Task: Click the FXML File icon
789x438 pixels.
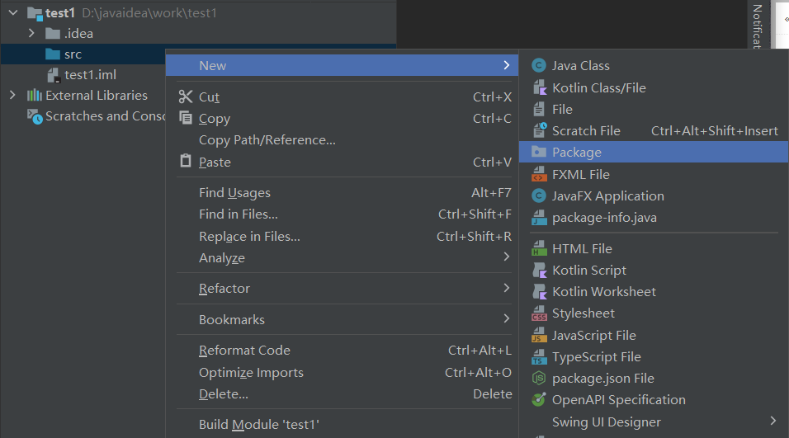Action: [x=539, y=174]
